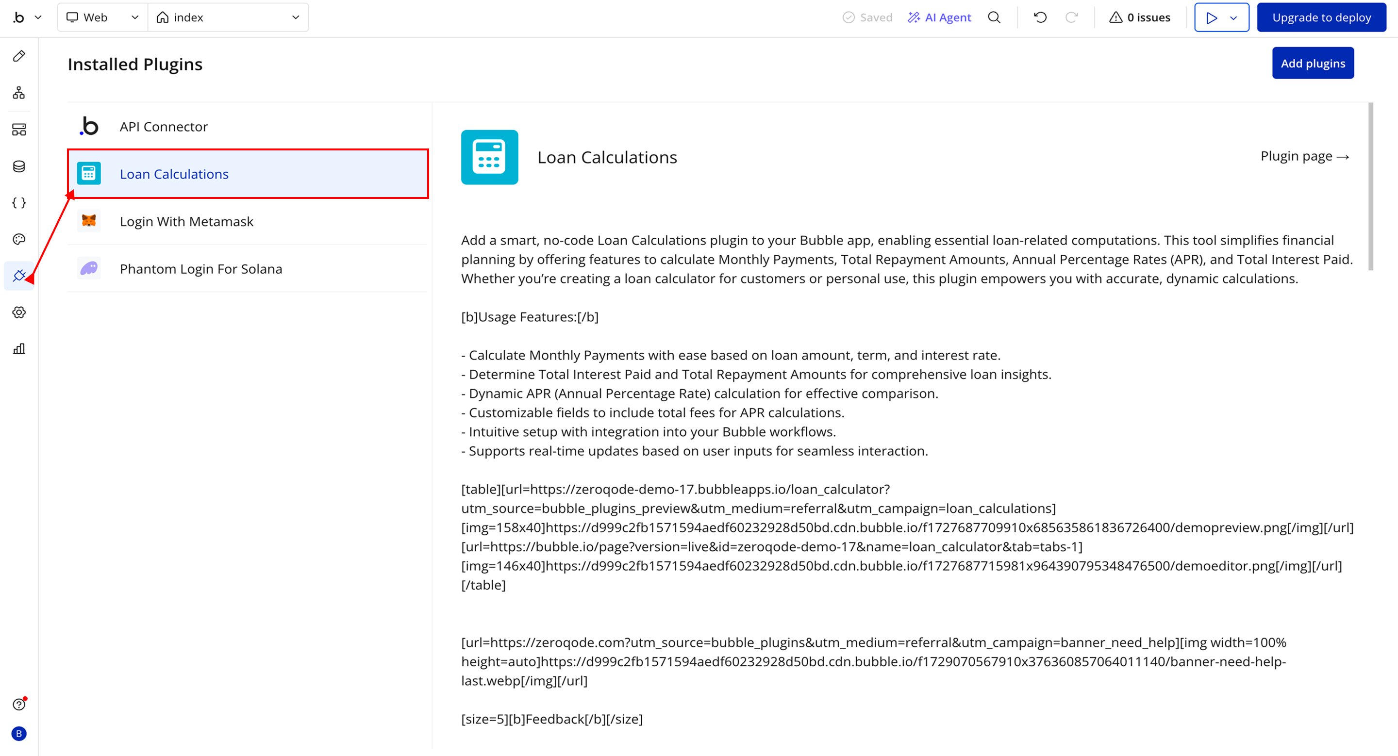Open the help question mark icon
Viewport: 1398px width, 756px height.
pyautogui.click(x=19, y=704)
